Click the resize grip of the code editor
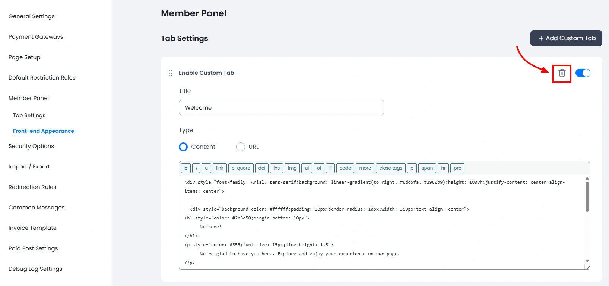Screen dimensions: 609x286 pyautogui.click(x=587, y=267)
